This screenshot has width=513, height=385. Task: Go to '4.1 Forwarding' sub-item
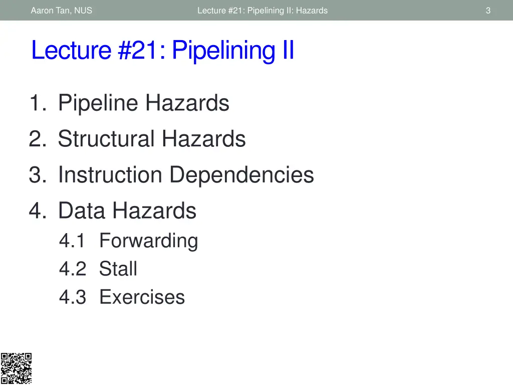(129, 241)
